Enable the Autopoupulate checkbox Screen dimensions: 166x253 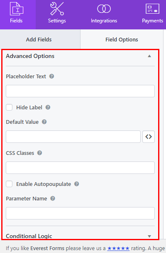coord(9,184)
